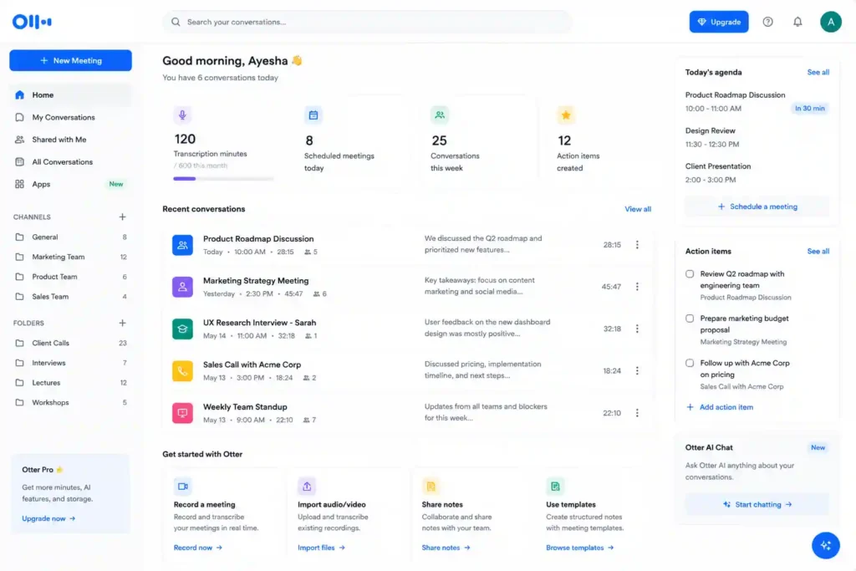Open the Marketing Team channel
The image size is (856, 571).
point(70,257)
